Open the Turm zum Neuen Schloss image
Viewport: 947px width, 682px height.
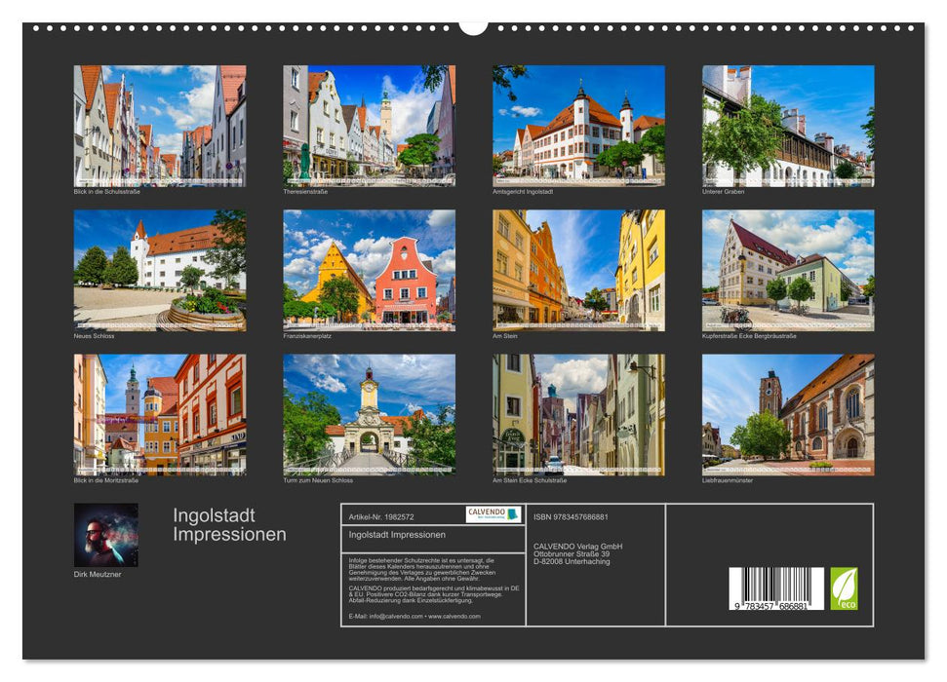[x=372, y=414]
